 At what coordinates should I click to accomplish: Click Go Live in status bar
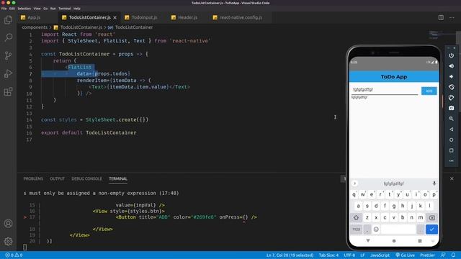(405, 255)
